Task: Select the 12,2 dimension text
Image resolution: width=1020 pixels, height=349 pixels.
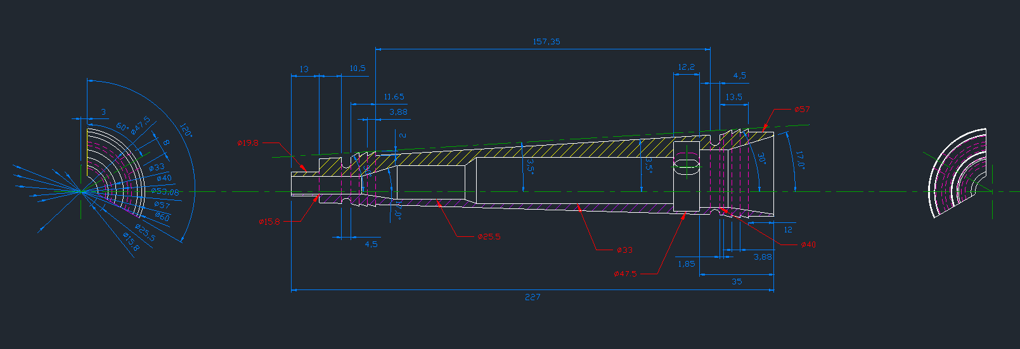Action: pos(686,67)
